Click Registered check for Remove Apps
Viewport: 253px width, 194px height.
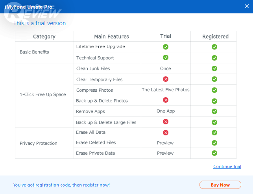[214, 111]
